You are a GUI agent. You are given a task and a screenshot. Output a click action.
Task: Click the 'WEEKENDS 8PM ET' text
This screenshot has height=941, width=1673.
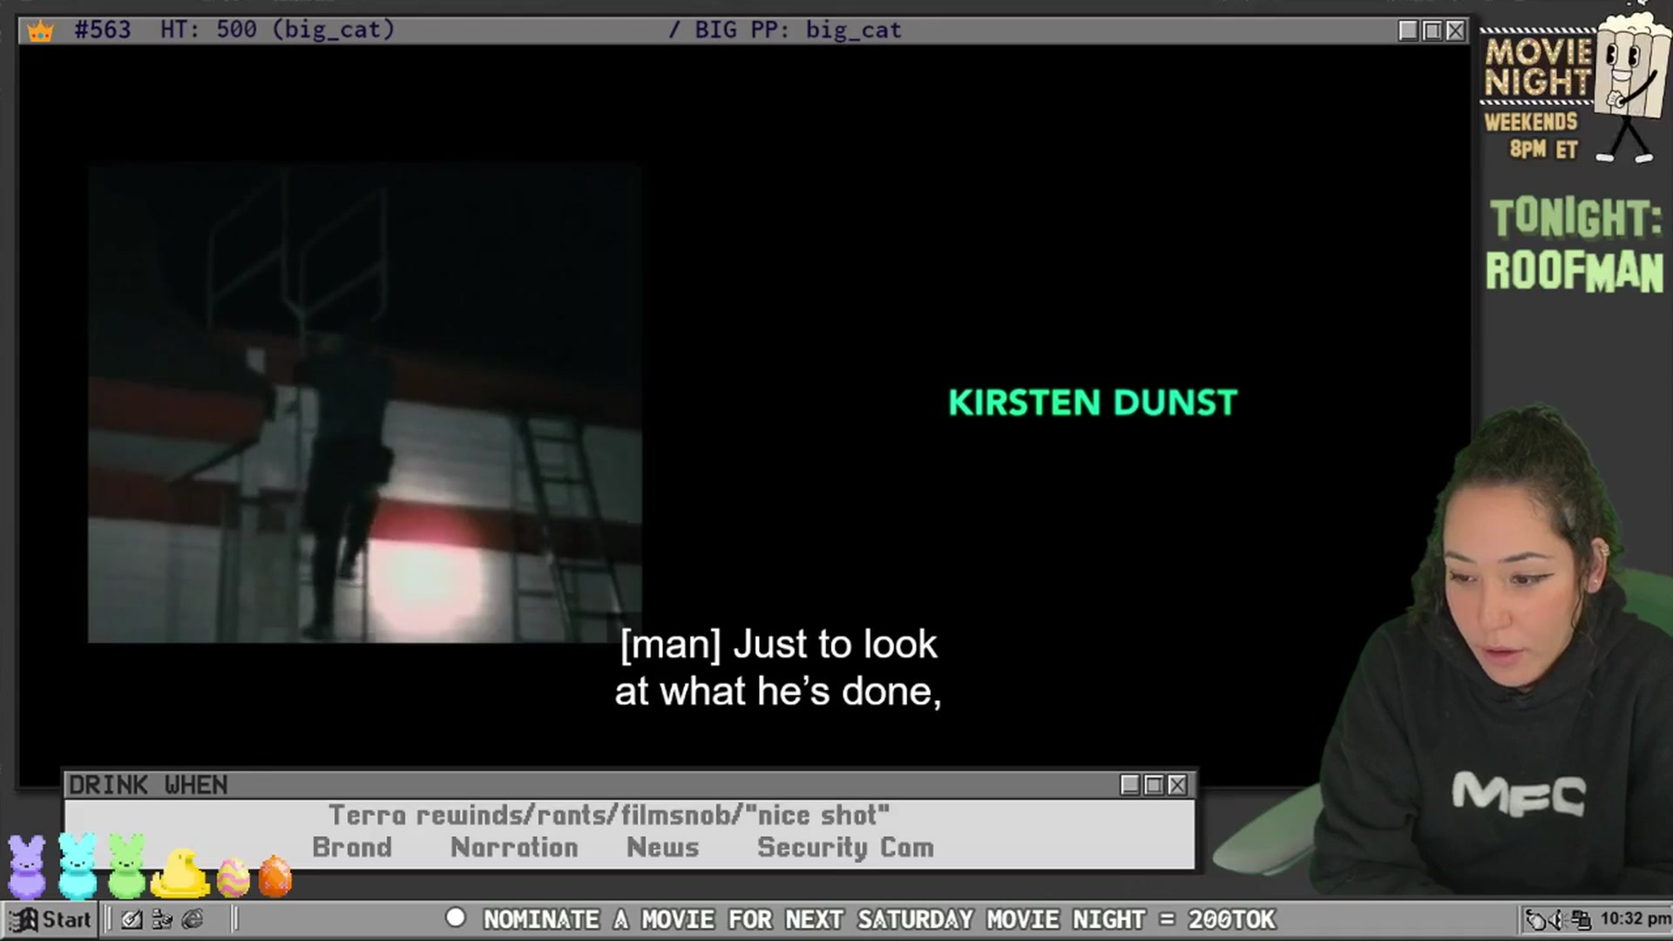1532,135
